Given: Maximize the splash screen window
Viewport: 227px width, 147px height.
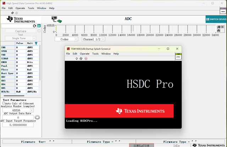Looking at the screenshot, I should (x=168, y=49).
